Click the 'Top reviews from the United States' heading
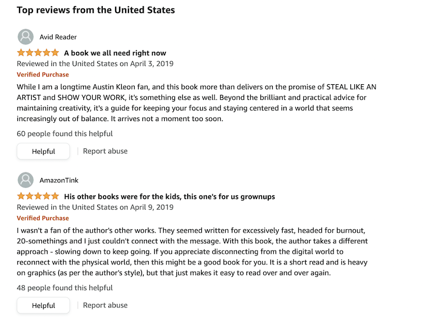This screenshot has height=323, width=447. pos(96,10)
